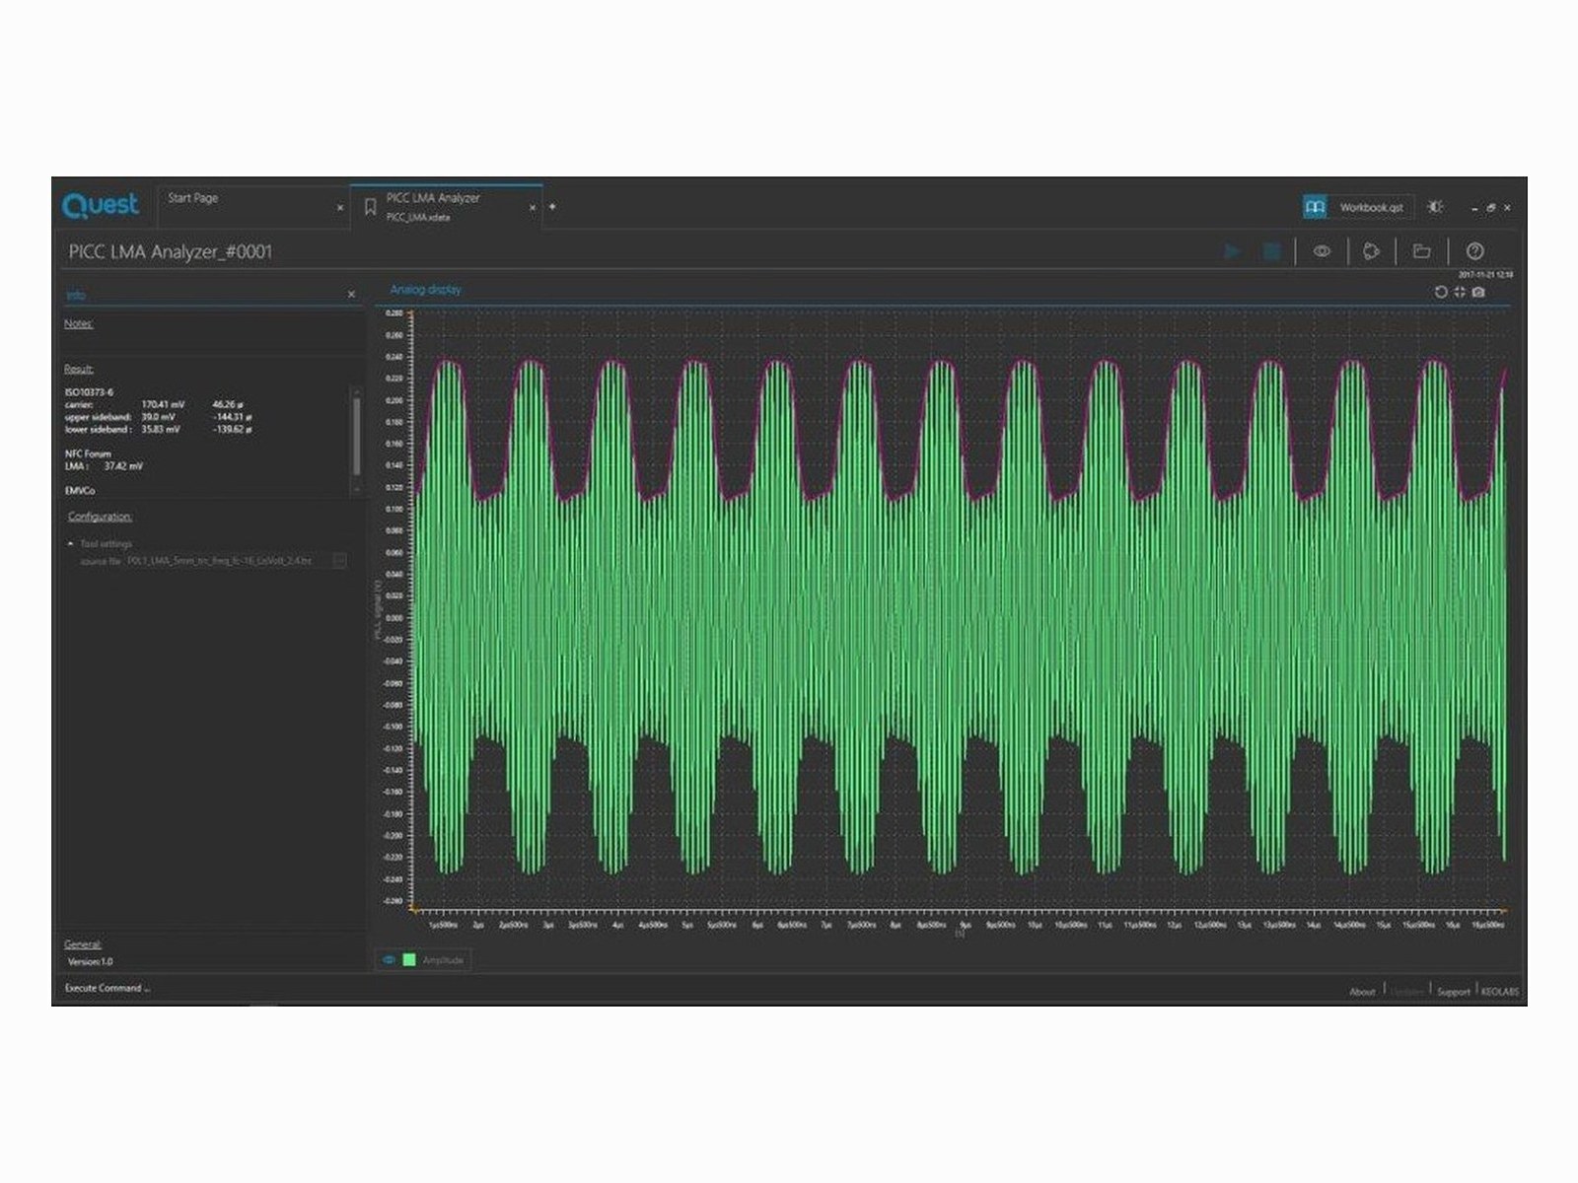Select the Analog display tab
Image resolution: width=1578 pixels, height=1183 pixels.
click(x=425, y=290)
